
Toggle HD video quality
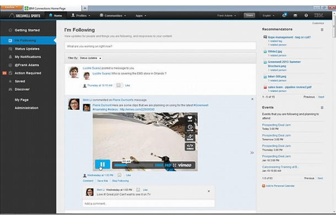click(168, 165)
